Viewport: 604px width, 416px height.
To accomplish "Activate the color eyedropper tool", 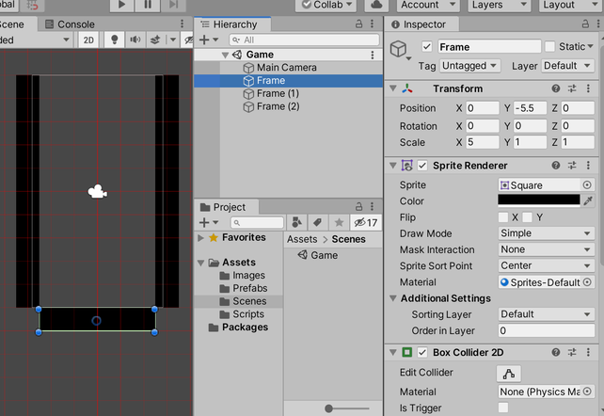I will point(588,200).
